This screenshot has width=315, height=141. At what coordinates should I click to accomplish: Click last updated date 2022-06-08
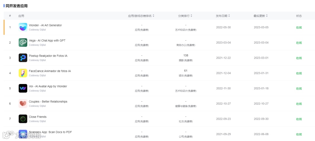pyautogui.click(x=261, y=134)
